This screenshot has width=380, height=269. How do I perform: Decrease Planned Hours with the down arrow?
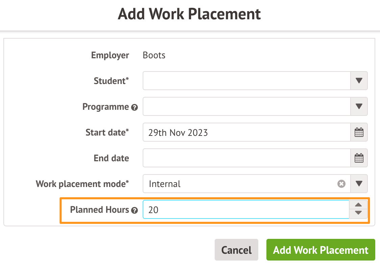[x=359, y=213]
